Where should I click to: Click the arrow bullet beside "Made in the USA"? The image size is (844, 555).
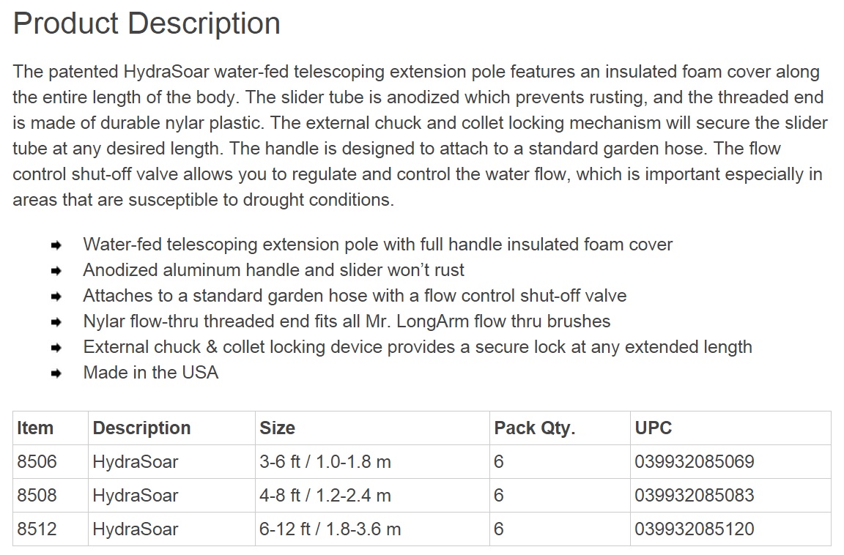click(x=57, y=373)
